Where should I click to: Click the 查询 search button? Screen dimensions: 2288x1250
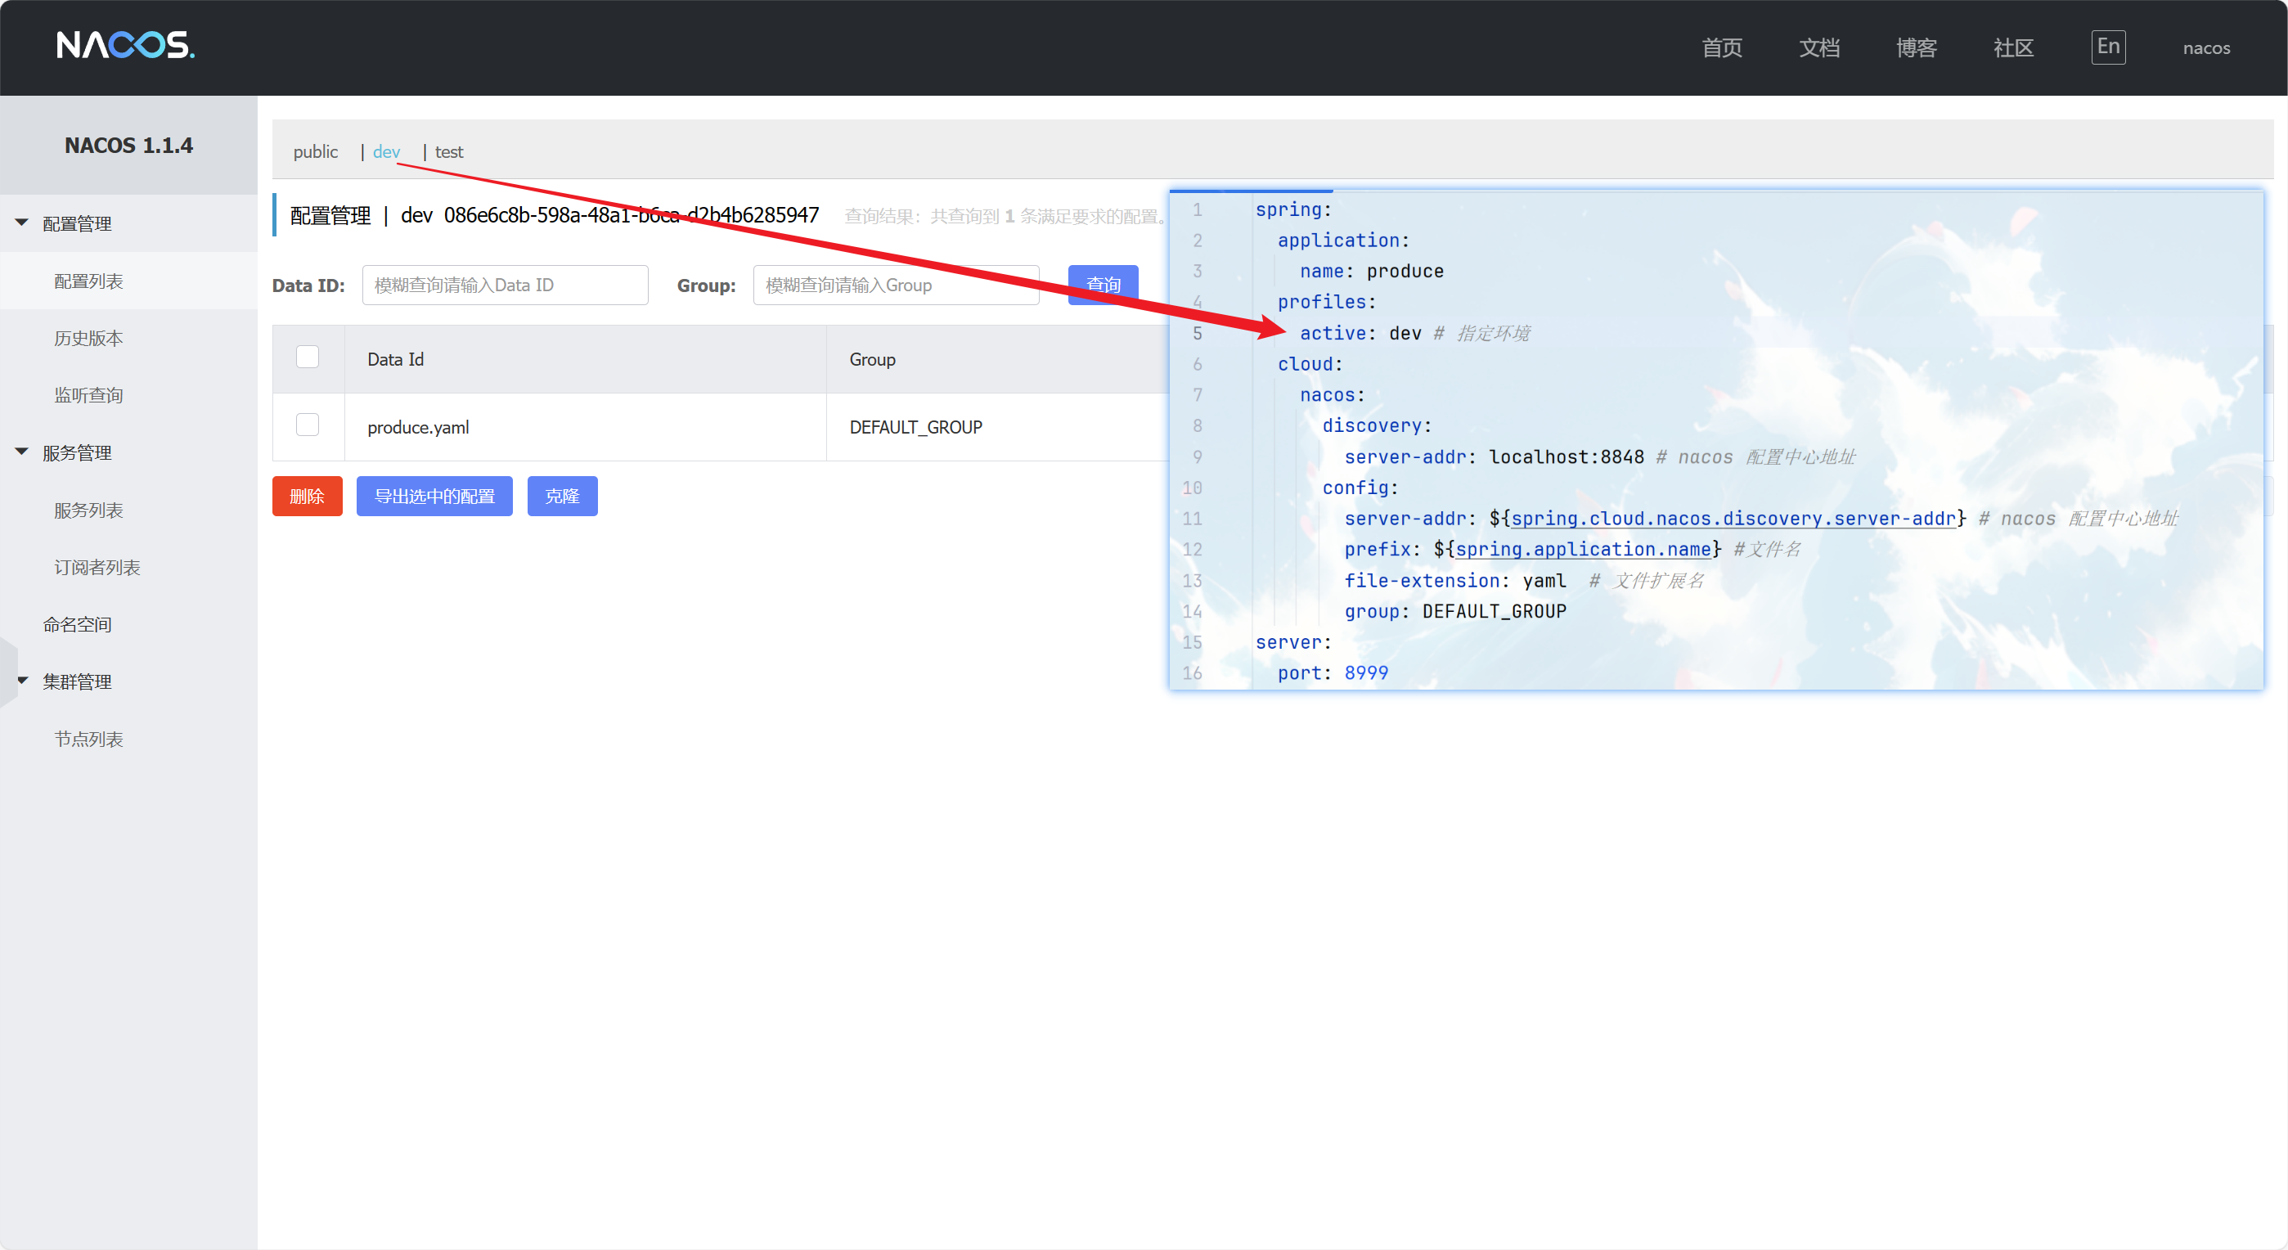[x=1104, y=286]
